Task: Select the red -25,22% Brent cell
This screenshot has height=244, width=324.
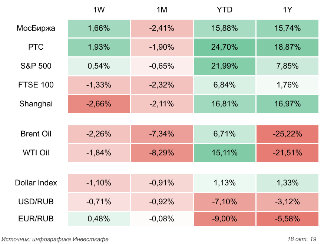Action: [x=287, y=134]
